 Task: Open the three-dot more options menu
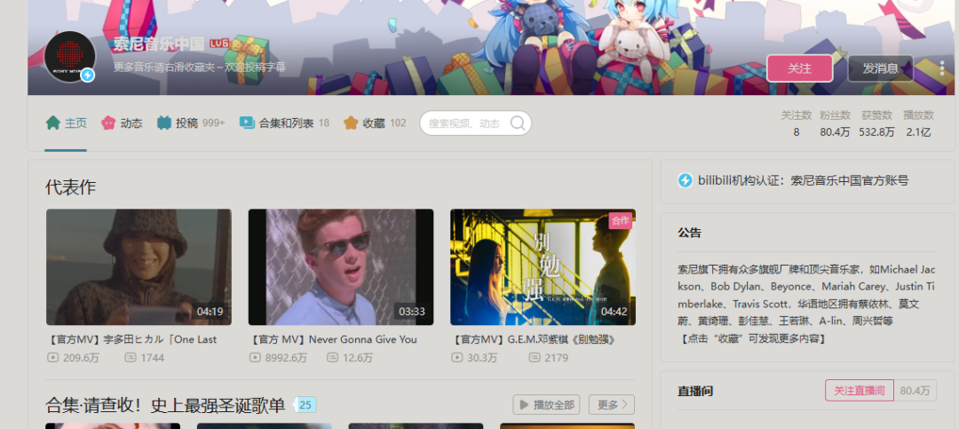(942, 68)
